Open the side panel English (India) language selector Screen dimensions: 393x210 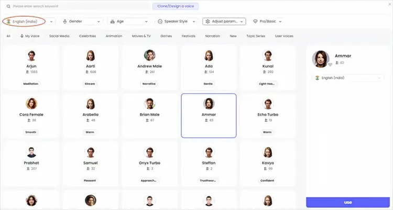click(x=347, y=78)
